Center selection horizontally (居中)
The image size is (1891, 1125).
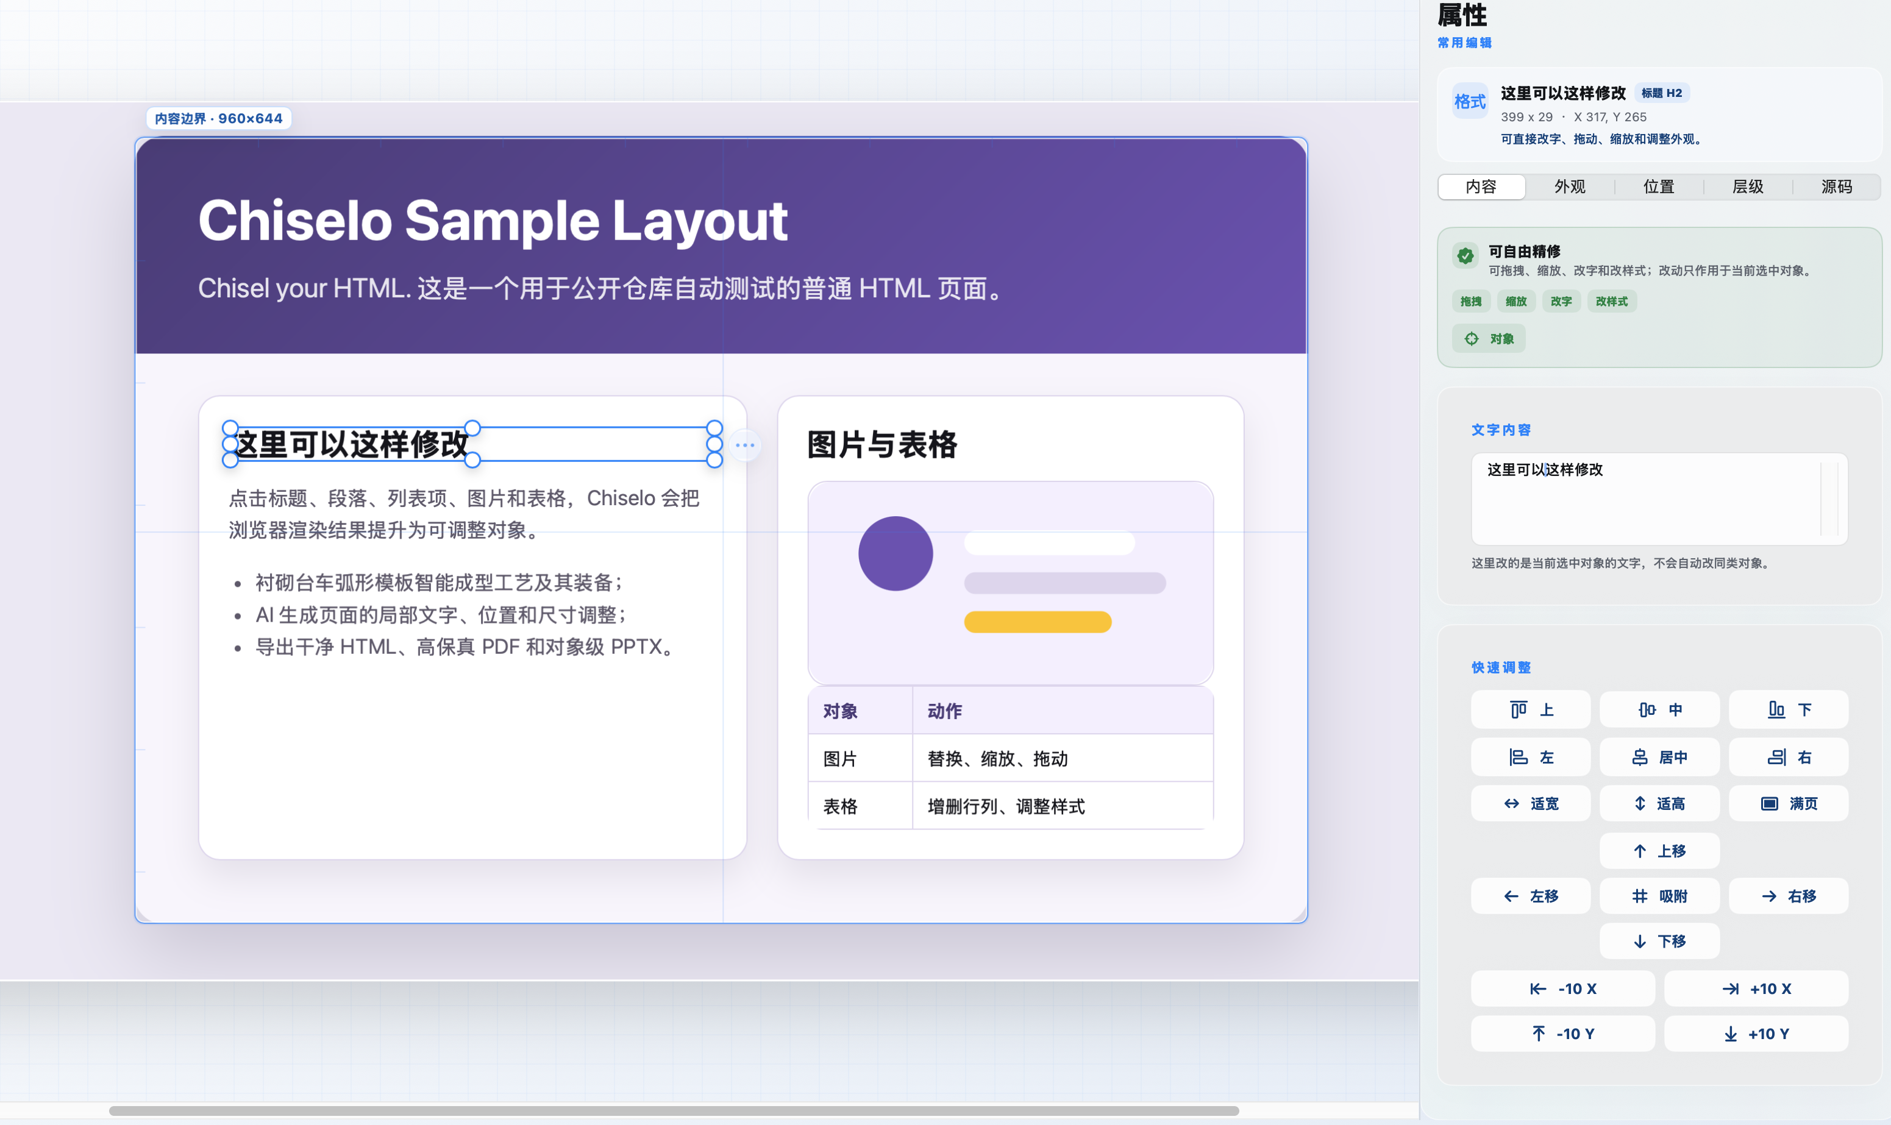click(1659, 756)
